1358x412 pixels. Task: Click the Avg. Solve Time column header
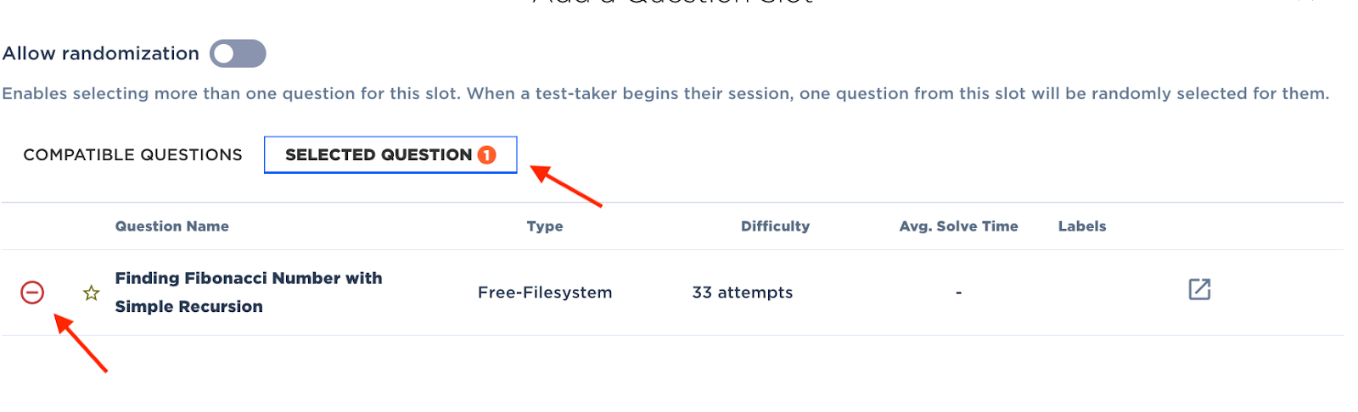tap(958, 226)
